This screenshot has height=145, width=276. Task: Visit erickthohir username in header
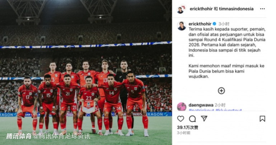201,9
